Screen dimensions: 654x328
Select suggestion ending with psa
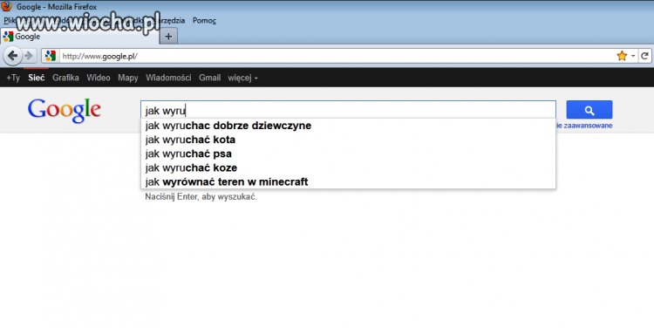pyautogui.click(x=348, y=154)
